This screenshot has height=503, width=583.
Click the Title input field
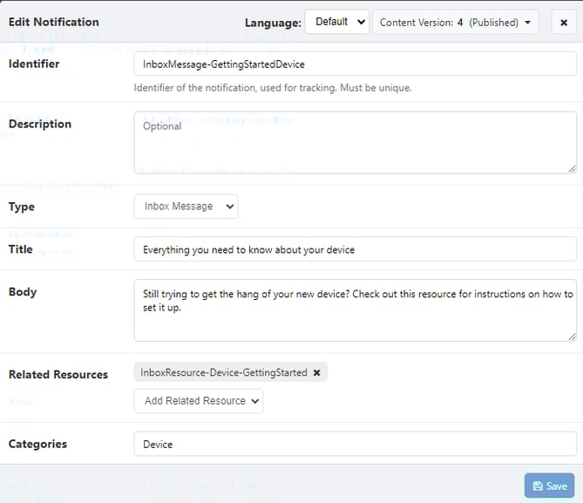(355, 249)
